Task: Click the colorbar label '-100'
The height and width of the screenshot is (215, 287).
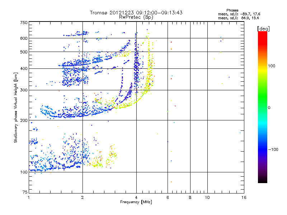Action: click(x=273, y=149)
